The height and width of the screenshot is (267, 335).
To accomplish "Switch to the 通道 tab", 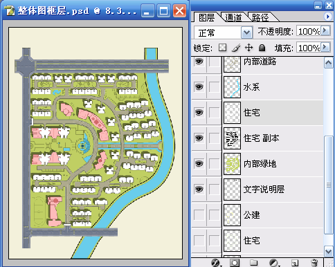I will click(233, 17).
